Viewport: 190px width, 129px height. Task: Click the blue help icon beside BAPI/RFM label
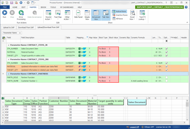186,7
